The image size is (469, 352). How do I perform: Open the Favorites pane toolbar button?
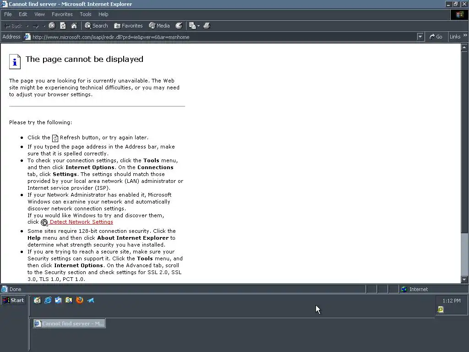tap(128, 26)
